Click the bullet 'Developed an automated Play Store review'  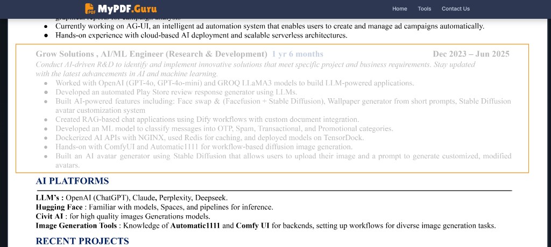(176, 92)
